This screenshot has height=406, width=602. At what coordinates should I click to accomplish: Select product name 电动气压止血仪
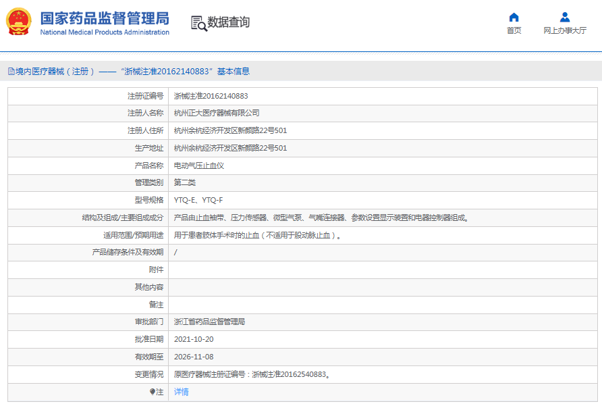(x=199, y=166)
